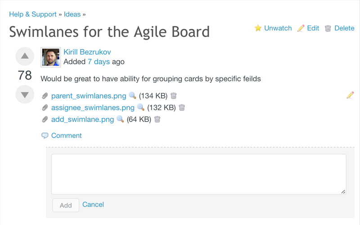Preview parent_swimlanes.png with the magnifier icon
This screenshot has height=225, width=360.
132,96
